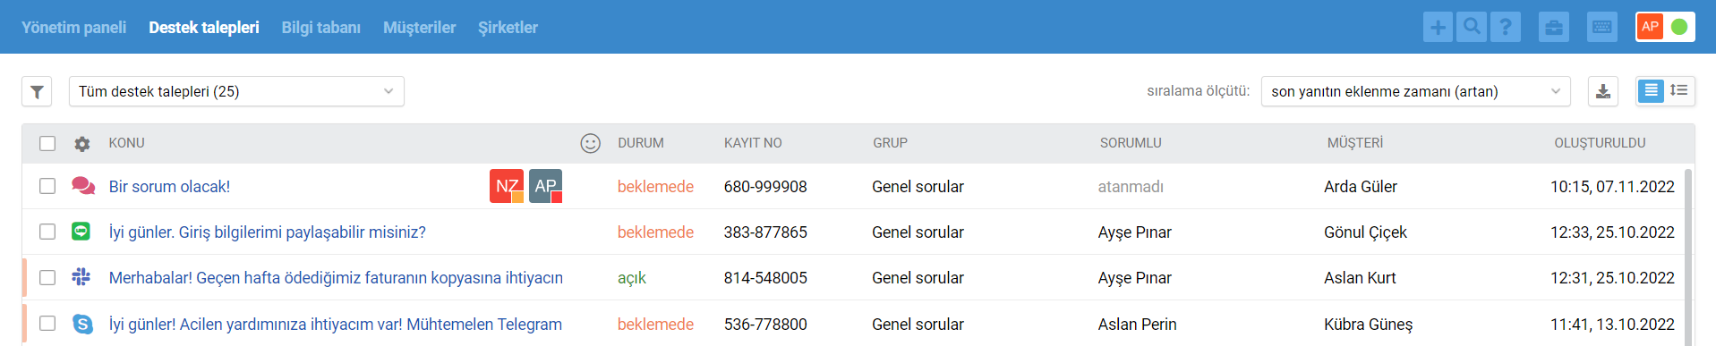This screenshot has height=346, width=1716.
Task: Open the sort order 'son yanıtın eklenme zamanı' dropdown
Action: (1415, 91)
